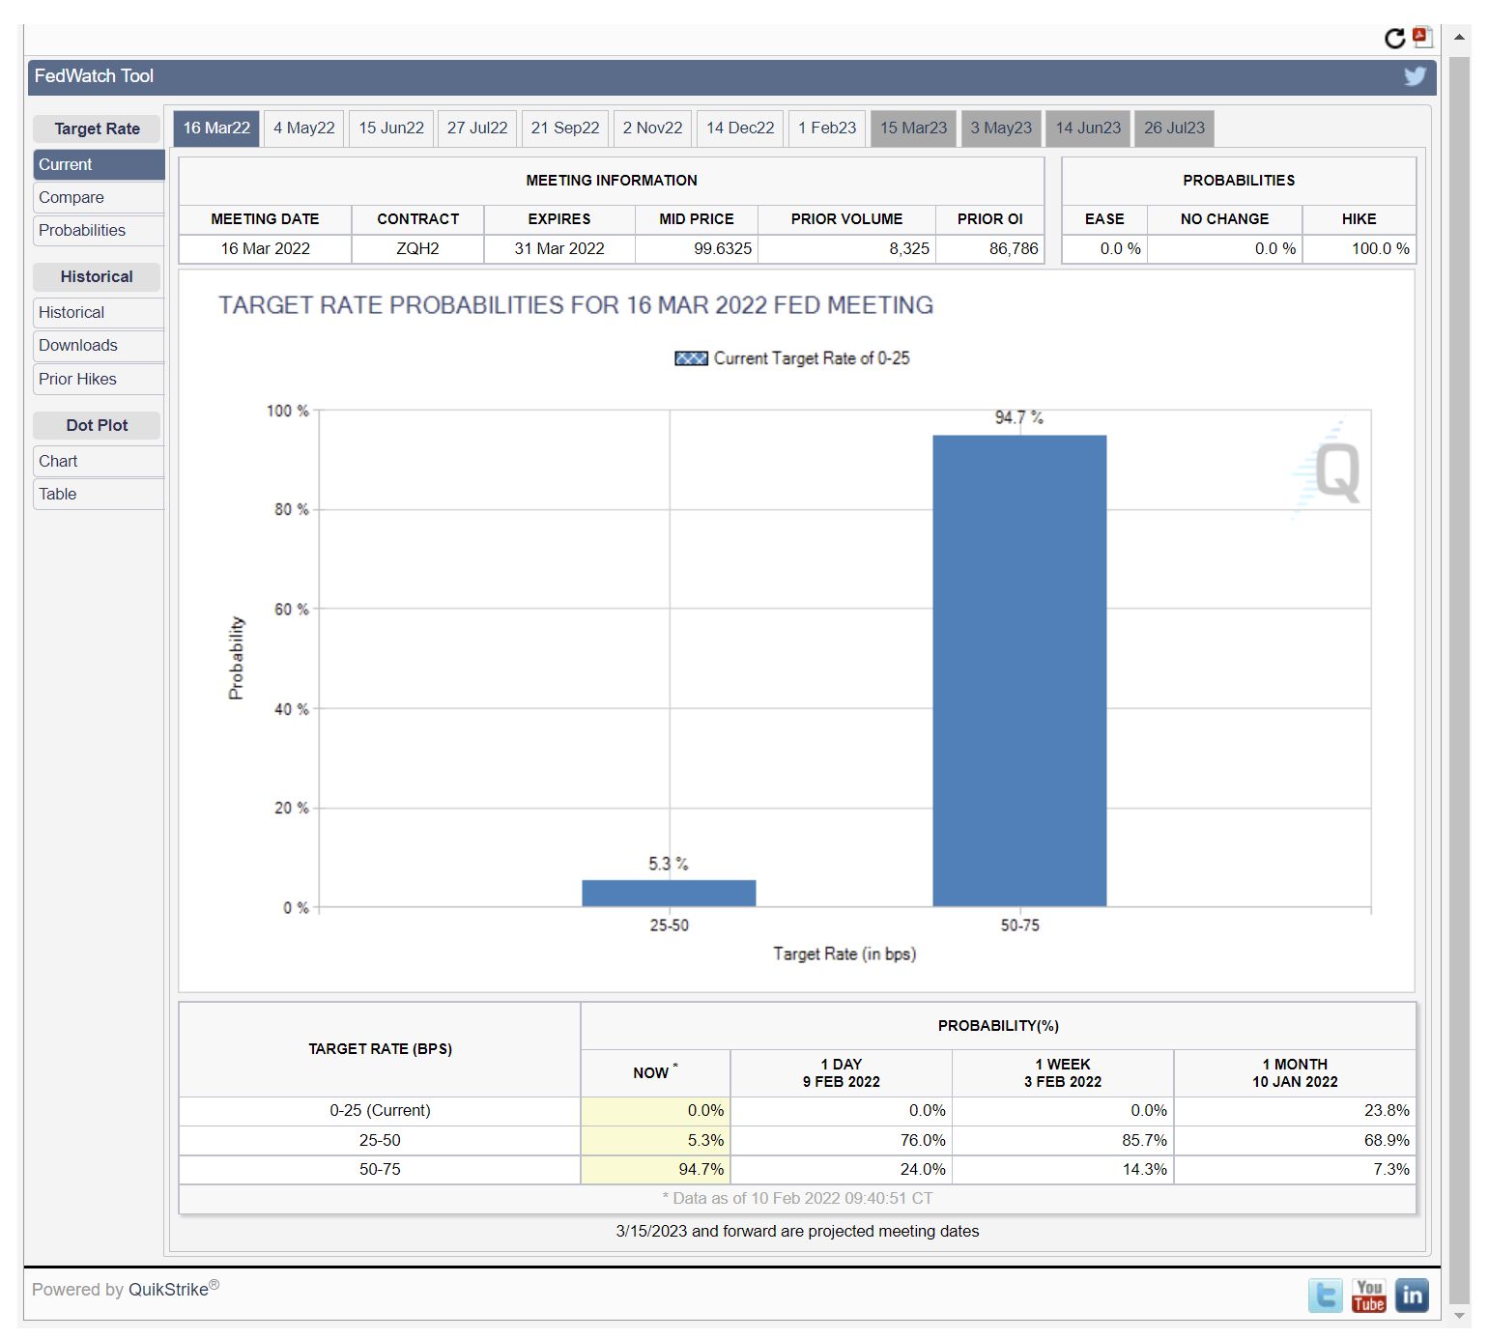The height and width of the screenshot is (1339, 1488).
Task: Open the Twitter icon in footer
Action: click(1326, 1295)
